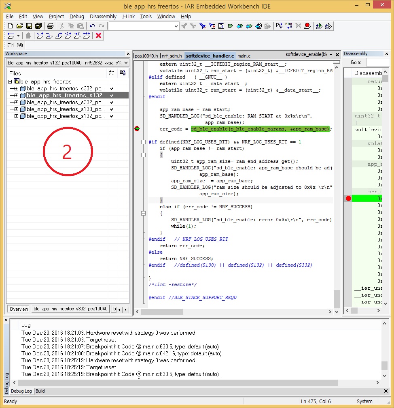This screenshot has width=394, height=408.
Task: Collapse the ble_app_hrs_freertos root node
Action: (10, 81)
